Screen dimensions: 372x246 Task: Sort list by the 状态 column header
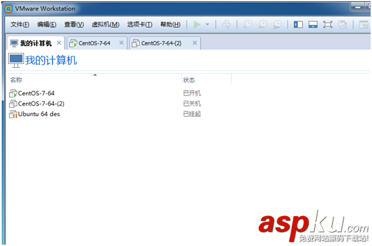[x=207, y=80]
